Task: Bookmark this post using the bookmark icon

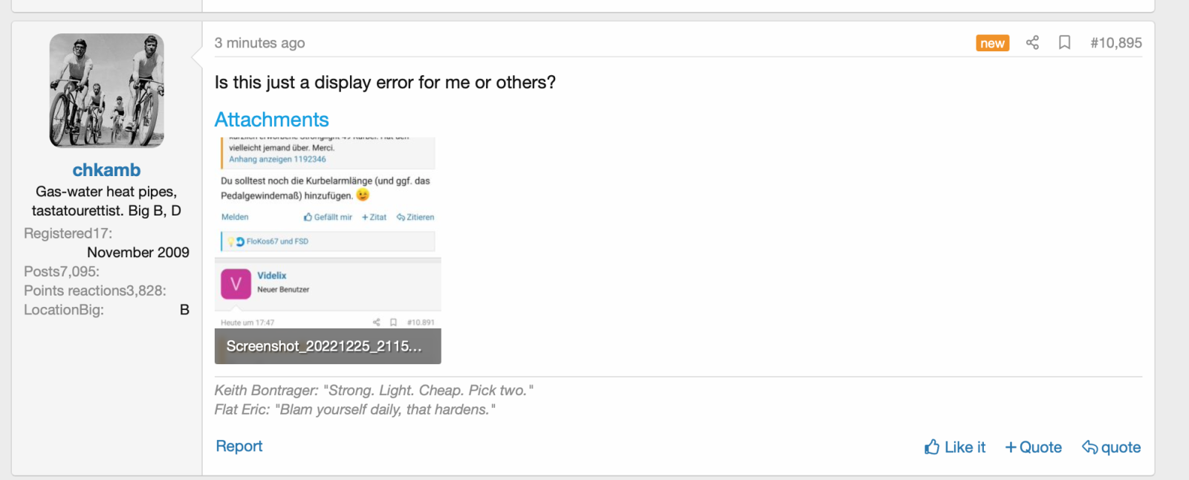Action: pyautogui.click(x=1064, y=42)
